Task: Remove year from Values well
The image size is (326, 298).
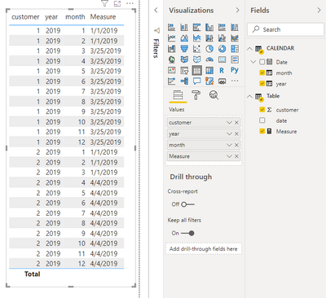Action: coord(236,134)
